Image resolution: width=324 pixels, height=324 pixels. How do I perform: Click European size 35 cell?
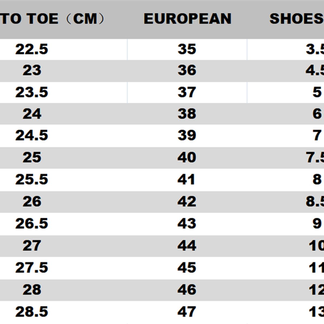click(187, 49)
